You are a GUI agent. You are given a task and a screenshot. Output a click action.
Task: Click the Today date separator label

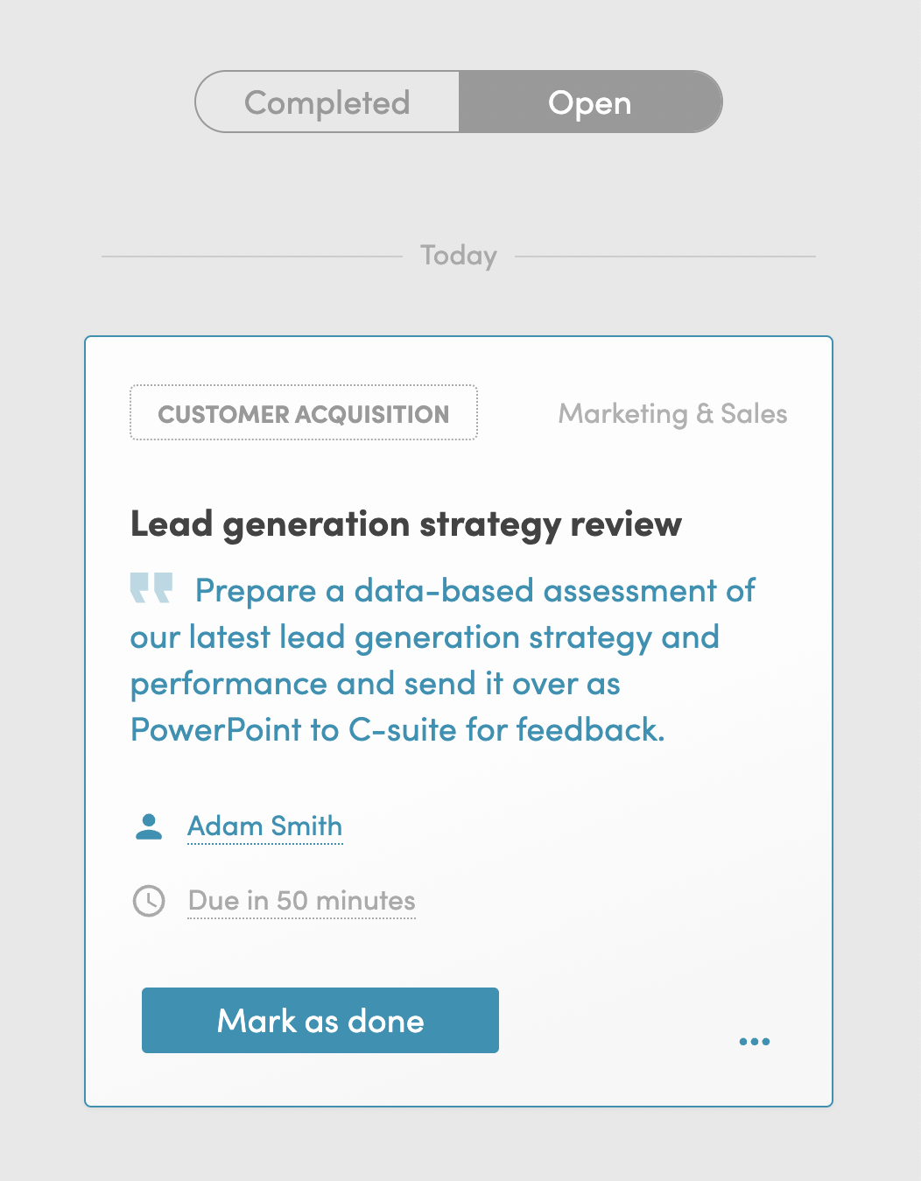459,256
